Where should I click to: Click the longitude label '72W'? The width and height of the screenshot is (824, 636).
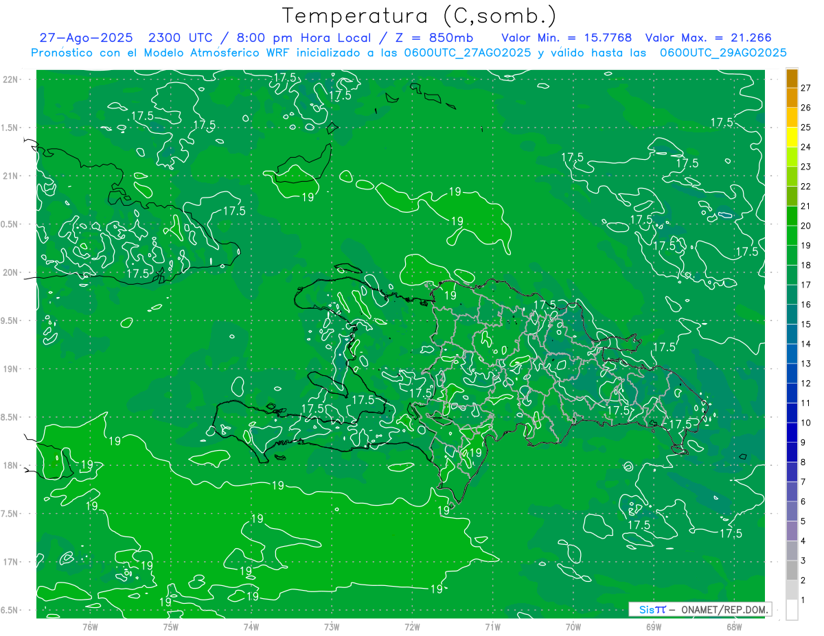click(412, 627)
